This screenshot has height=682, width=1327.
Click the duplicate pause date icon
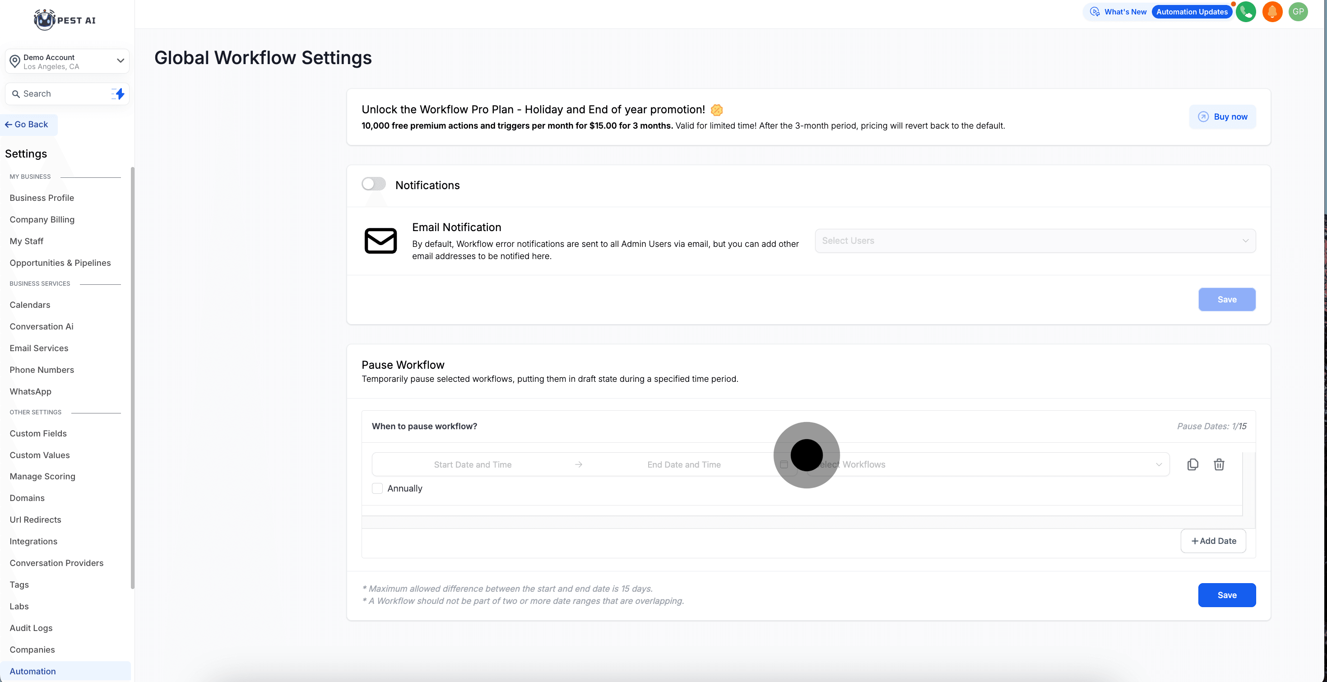tap(1192, 464)
